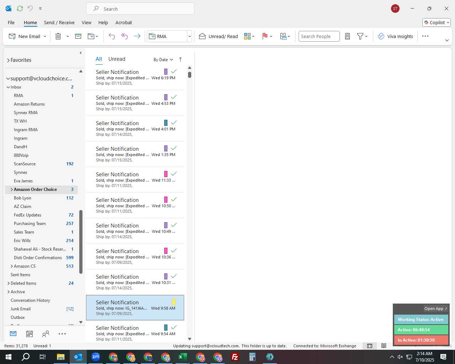Open Zoom from the taskbar
Viewport: 455px width, 364px height.
[96, 357]
